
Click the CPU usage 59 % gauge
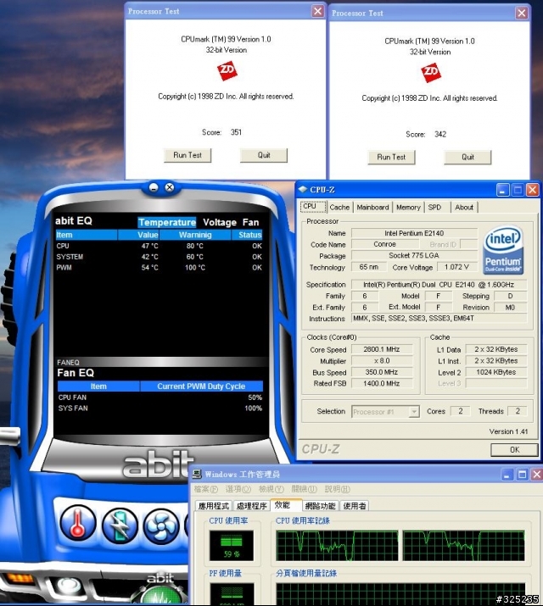[x=232, y=545]
